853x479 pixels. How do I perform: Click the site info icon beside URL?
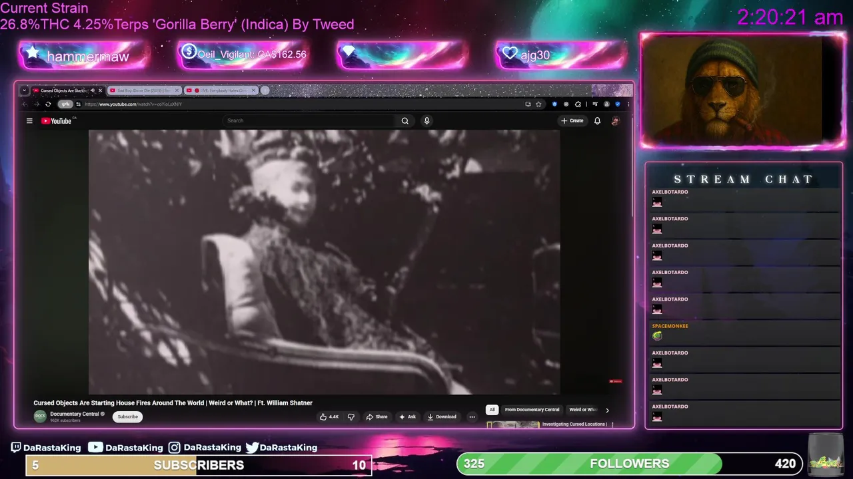coord(78,104)
